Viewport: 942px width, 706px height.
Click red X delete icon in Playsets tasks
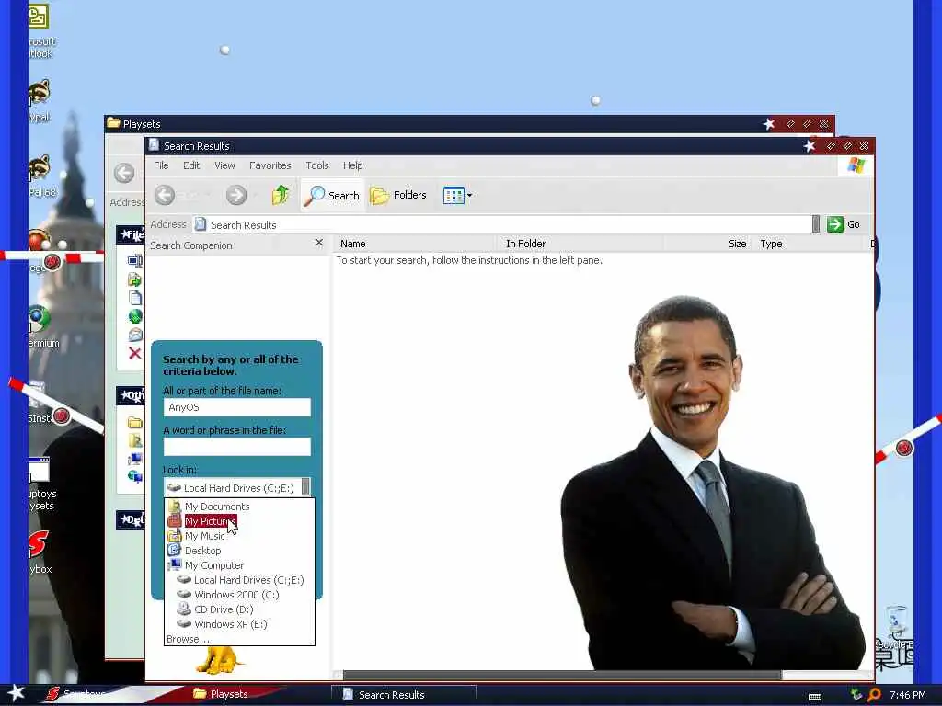click(x=134, y=354)
